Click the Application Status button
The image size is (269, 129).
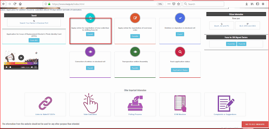point(180,70)
